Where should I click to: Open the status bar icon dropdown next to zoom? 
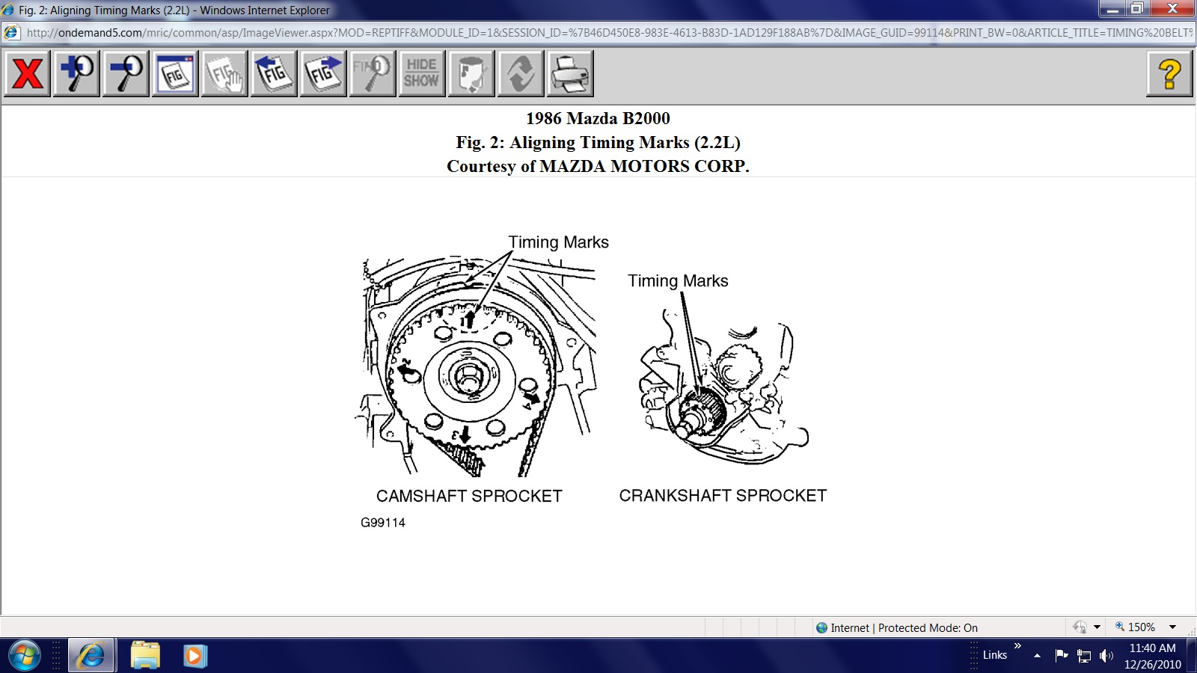pyautogui.click(x=1097, y=627)
